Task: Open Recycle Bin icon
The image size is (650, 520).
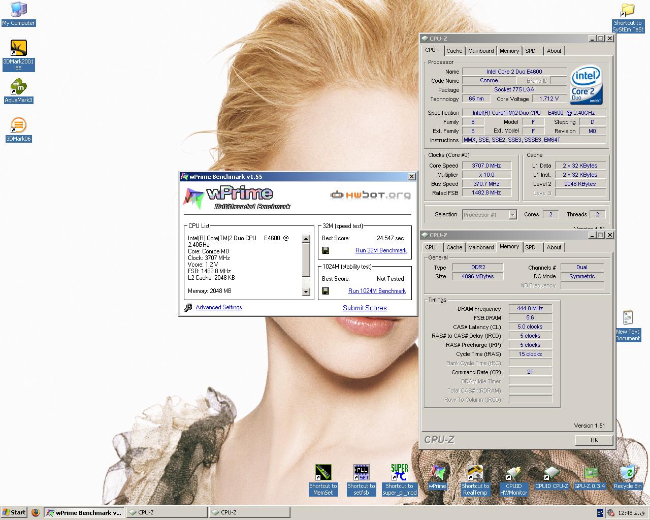Action: [628, 477]
